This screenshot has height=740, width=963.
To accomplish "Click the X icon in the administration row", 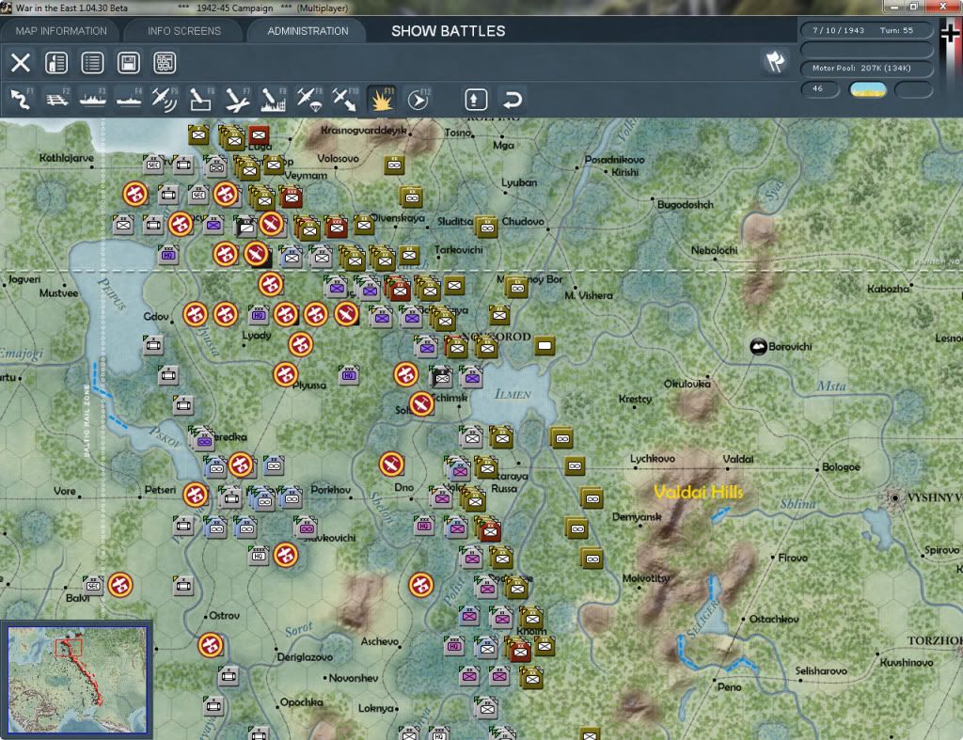I will 21,63.
